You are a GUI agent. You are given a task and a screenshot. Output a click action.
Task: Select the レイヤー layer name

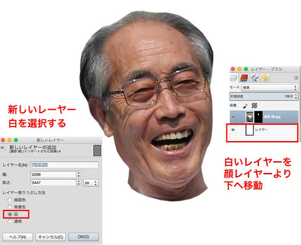(261, 130)
